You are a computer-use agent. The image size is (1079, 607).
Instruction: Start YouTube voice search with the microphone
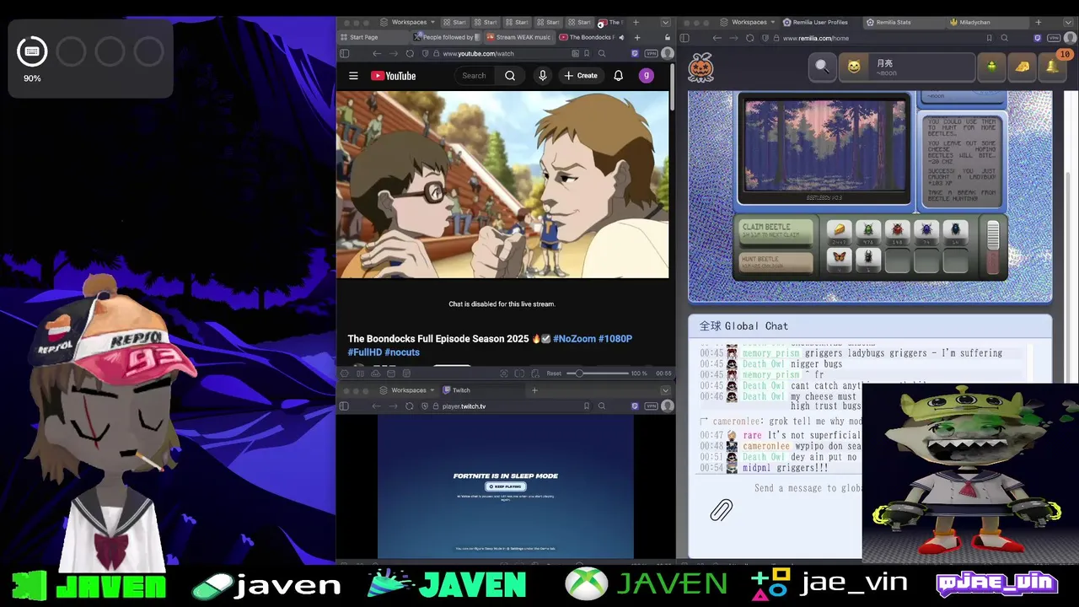(x=543, y=76)
